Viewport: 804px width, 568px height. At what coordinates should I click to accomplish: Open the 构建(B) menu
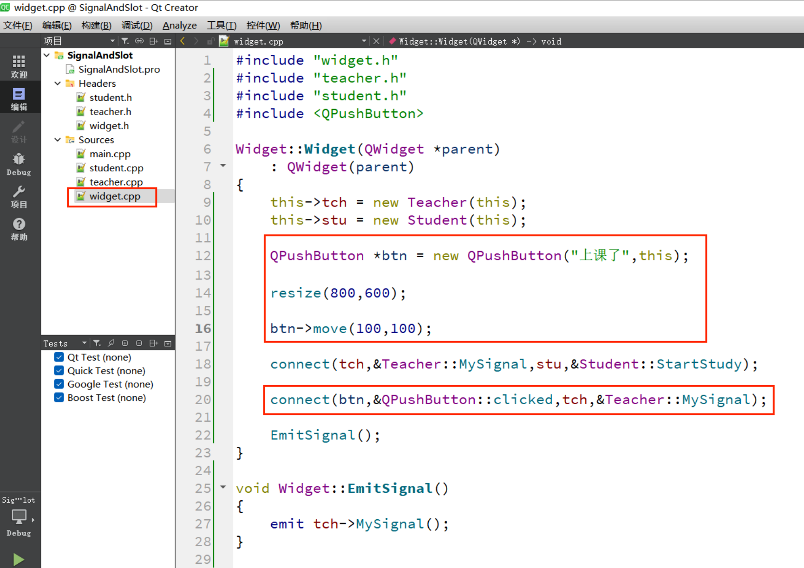pyautogui.click(x=96, y=25)
